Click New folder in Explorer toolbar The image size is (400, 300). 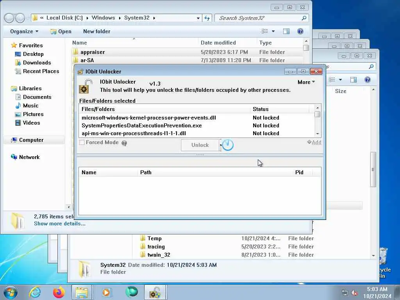point(97,31)
